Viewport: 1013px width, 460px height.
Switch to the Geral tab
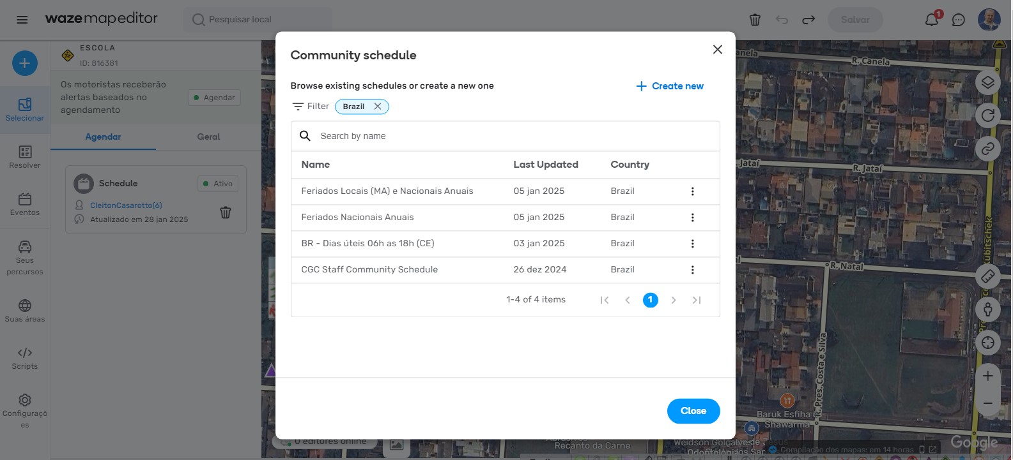pyautogui.click(x=208, y=137)
